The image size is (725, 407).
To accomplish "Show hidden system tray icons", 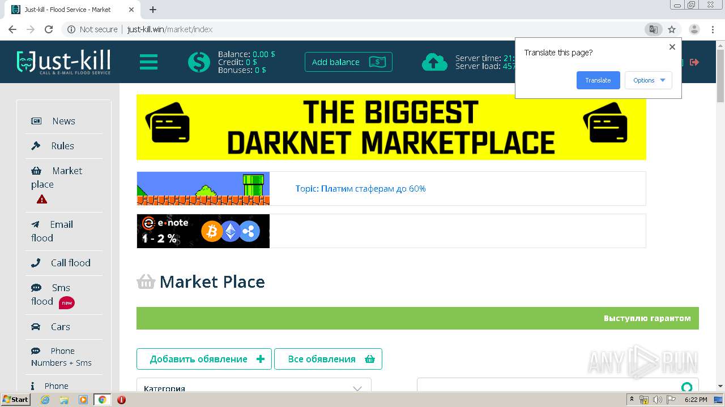I will coord(632,400).
